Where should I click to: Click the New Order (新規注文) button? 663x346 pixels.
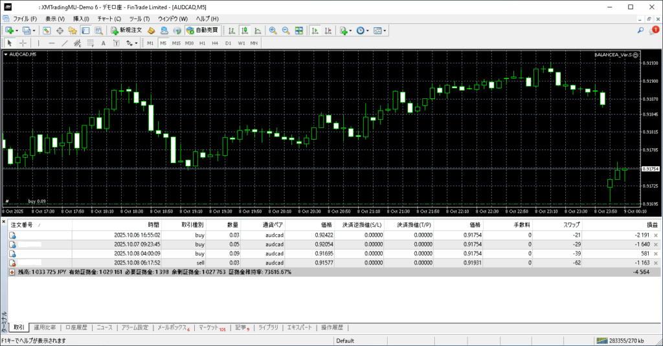[x=126, y=30]
